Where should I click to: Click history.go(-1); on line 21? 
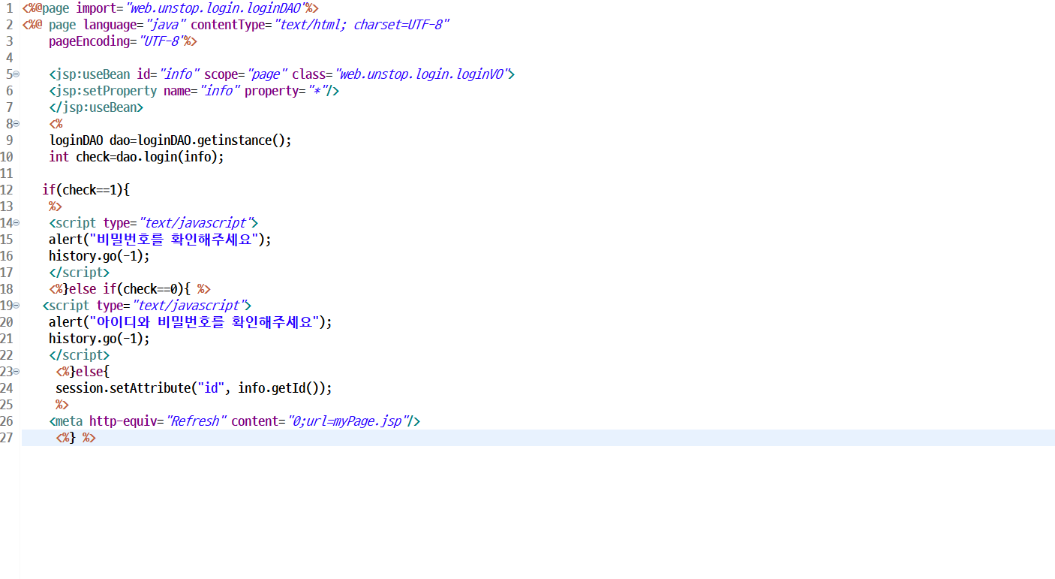pos(99,339)
